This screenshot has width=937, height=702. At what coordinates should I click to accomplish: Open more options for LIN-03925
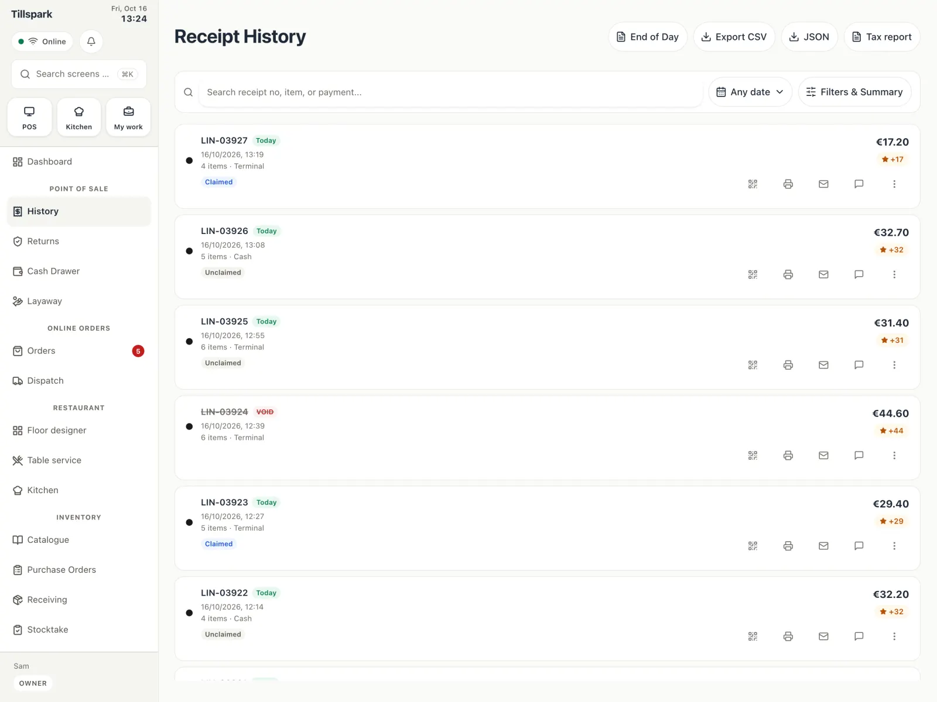coord(894,365)
